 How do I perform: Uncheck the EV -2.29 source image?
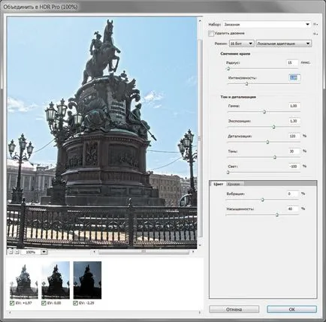(76, 303)
